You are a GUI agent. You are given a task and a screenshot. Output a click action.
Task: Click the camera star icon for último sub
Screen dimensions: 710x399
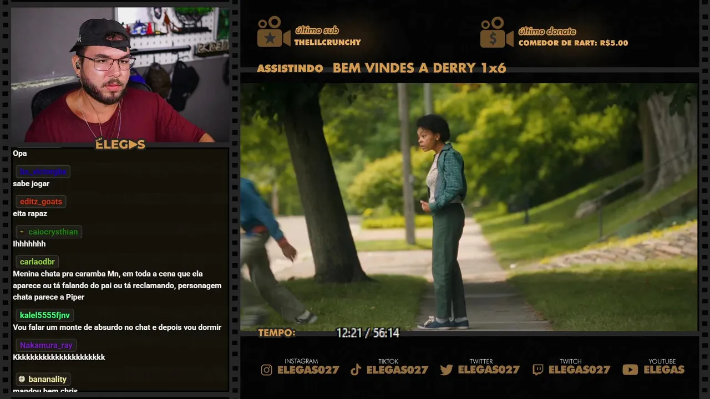[x=273, y=32]
